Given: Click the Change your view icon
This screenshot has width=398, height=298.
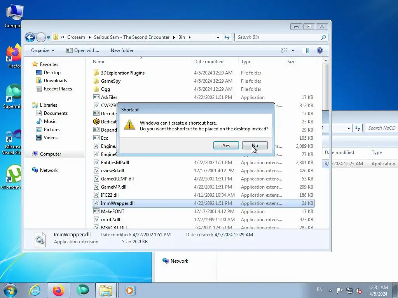Looking at the screenshot, I should [x=284, y=50].
